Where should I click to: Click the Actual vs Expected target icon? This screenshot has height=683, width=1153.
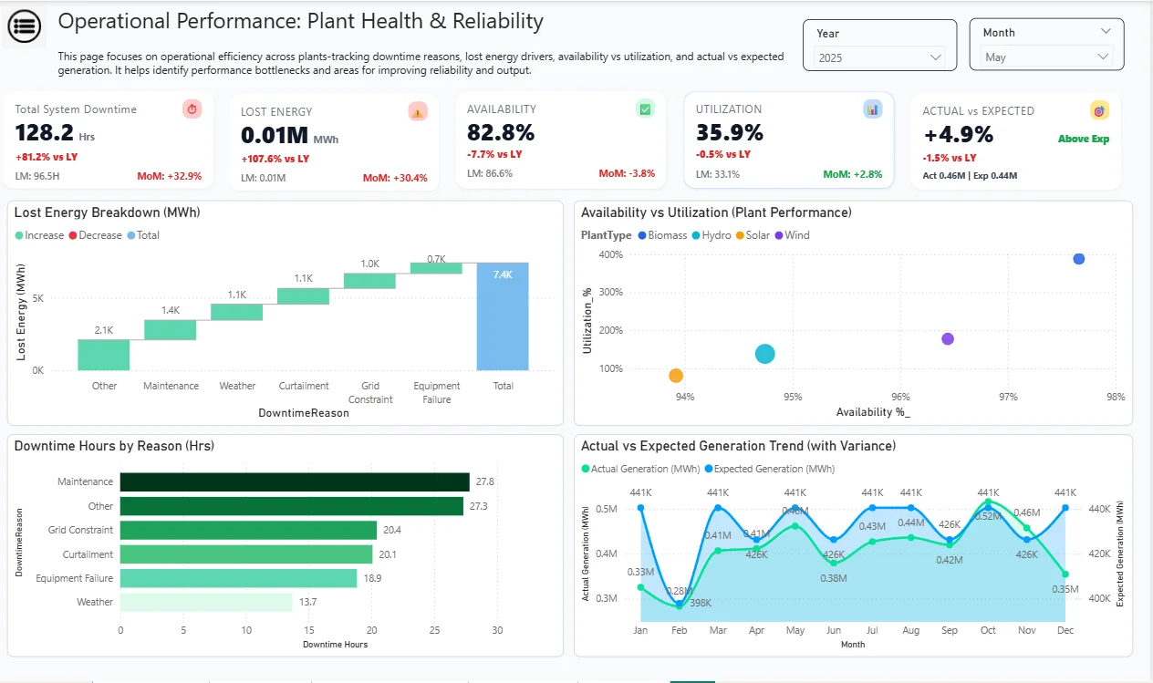coord(1099,110)
